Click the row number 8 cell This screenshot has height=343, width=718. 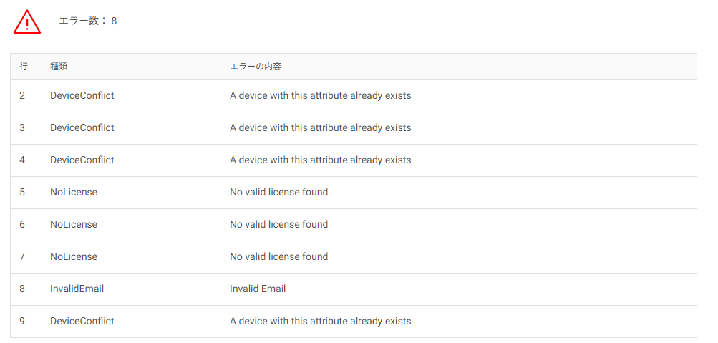(22, 289)
